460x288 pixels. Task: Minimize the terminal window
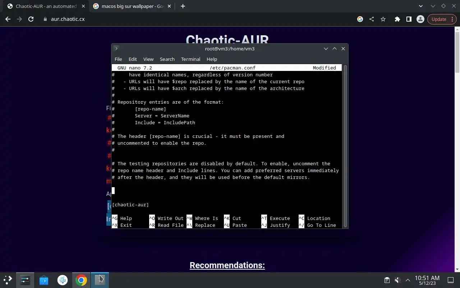click(x=326, y=49)
